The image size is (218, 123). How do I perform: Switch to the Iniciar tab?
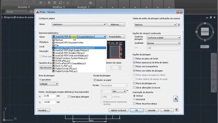(x=10, y=12)
